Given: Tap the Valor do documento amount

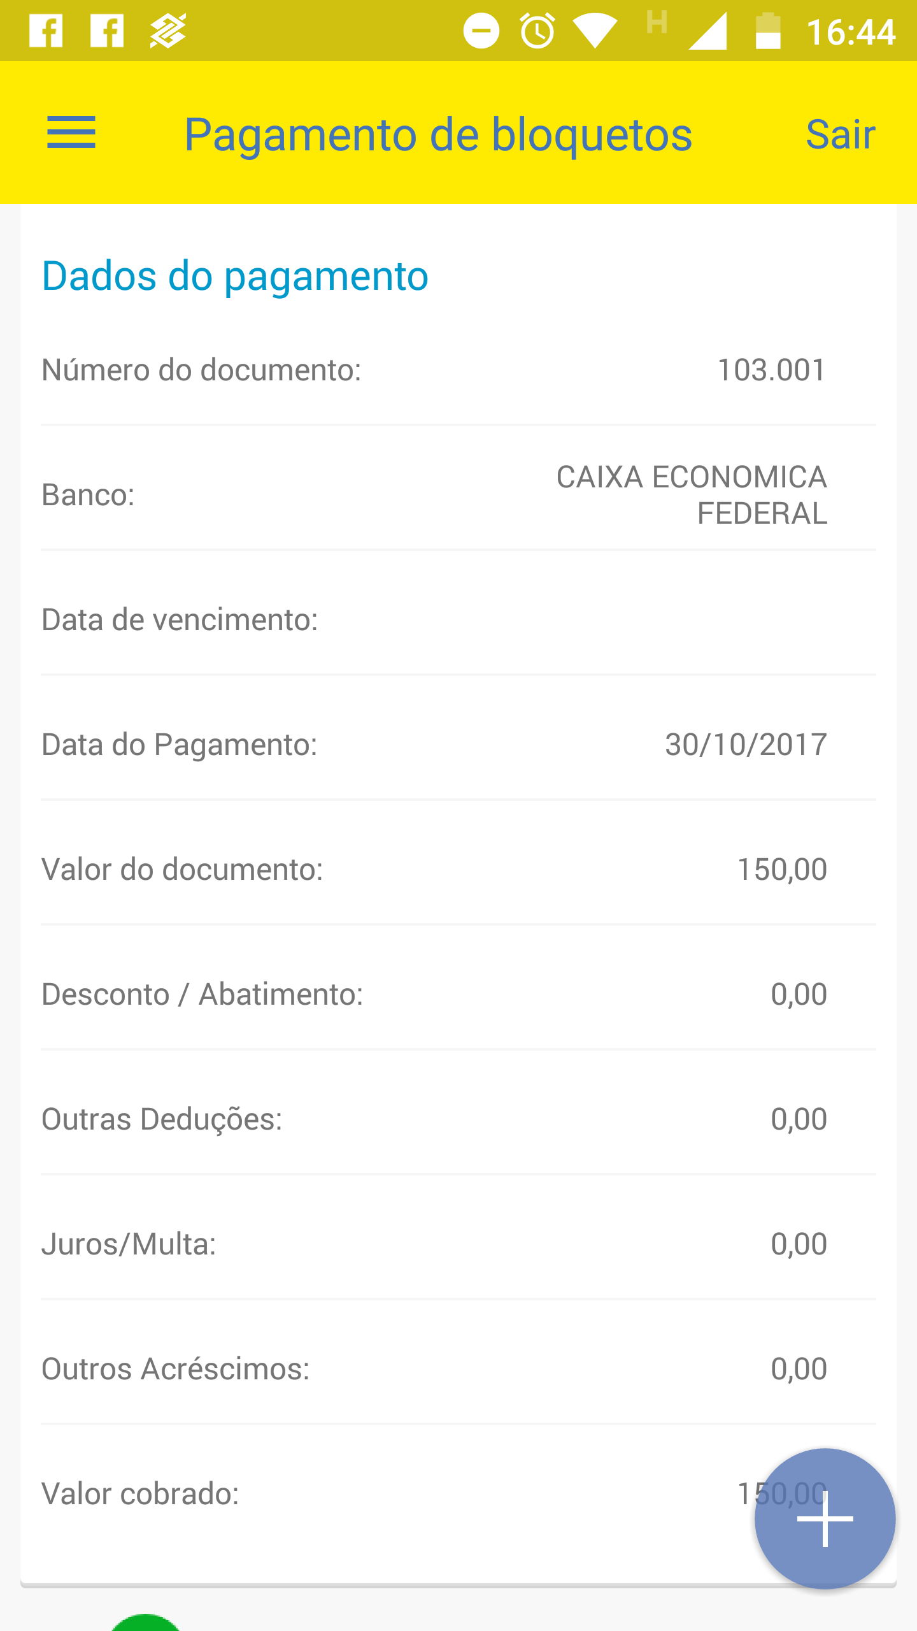Looking at the screenshot, I should (781, 870).
